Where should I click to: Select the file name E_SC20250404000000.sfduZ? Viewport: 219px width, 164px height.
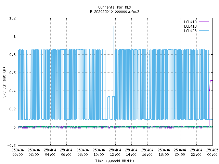(115, 12)
